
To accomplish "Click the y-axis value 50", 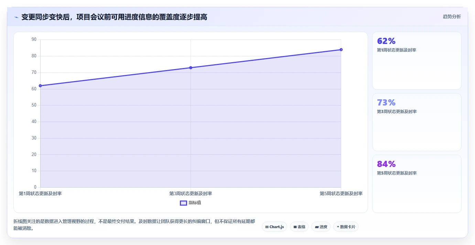I will (x=34, y=105).
